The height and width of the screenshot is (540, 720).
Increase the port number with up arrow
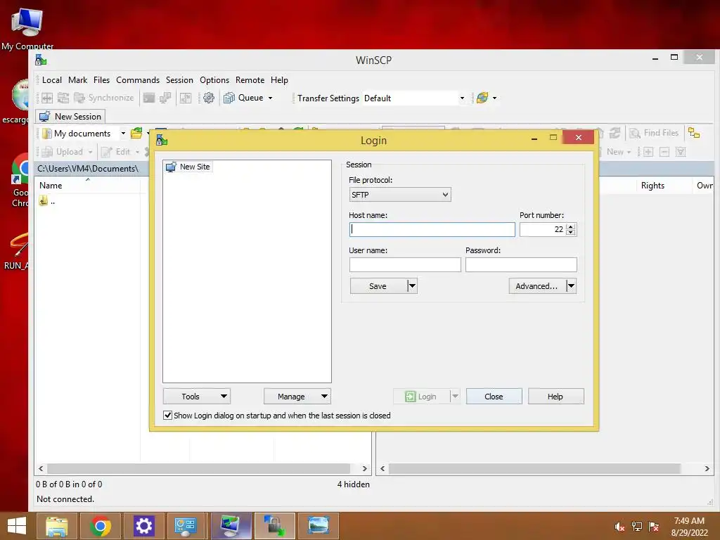tap(571, 226)
